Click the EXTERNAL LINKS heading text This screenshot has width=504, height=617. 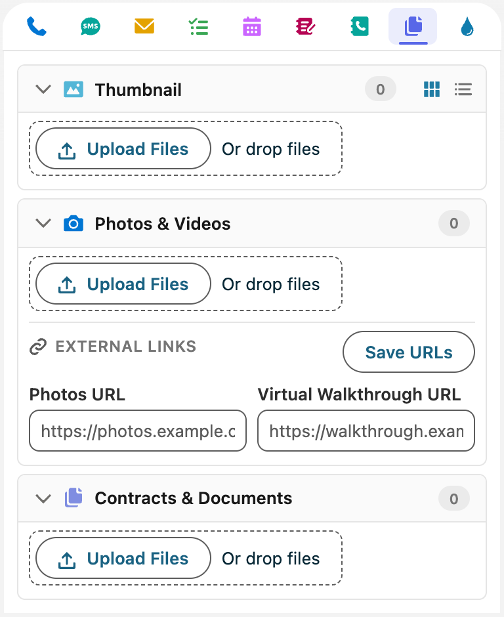point(126,347)
